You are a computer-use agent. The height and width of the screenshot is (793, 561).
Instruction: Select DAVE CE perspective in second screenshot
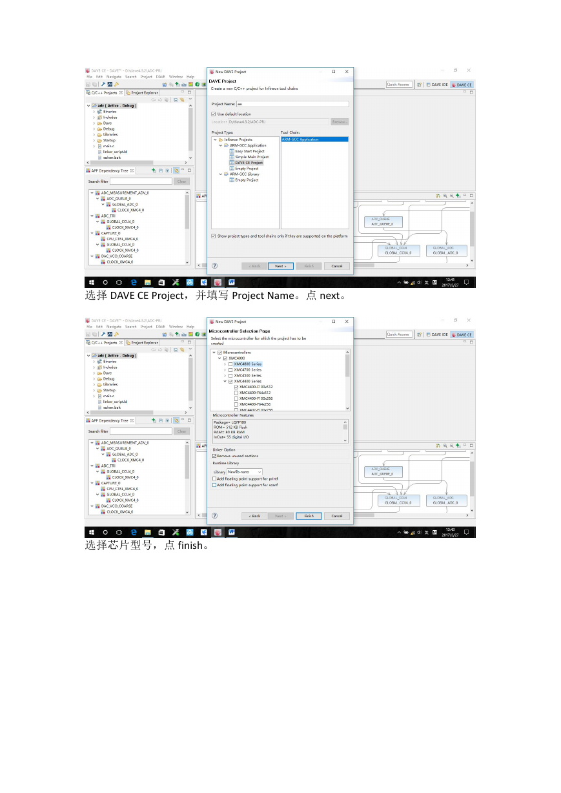(462, 335)
